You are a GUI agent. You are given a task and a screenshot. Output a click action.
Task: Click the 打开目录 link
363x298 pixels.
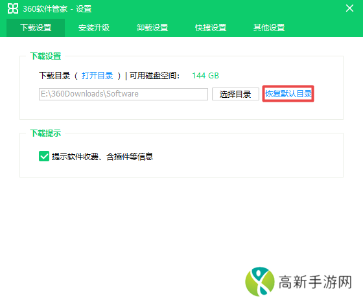(x=97, y=76)
